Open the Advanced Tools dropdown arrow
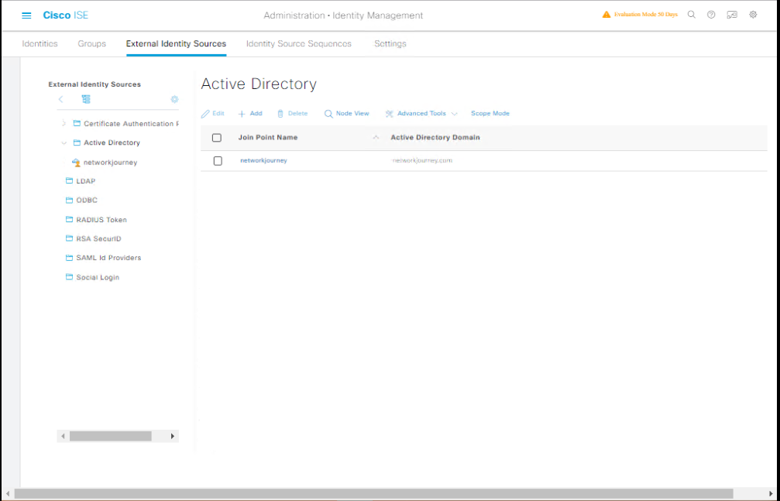Image resolution: width=780 pixels, height=501 pixels. (x=454, y=114)
